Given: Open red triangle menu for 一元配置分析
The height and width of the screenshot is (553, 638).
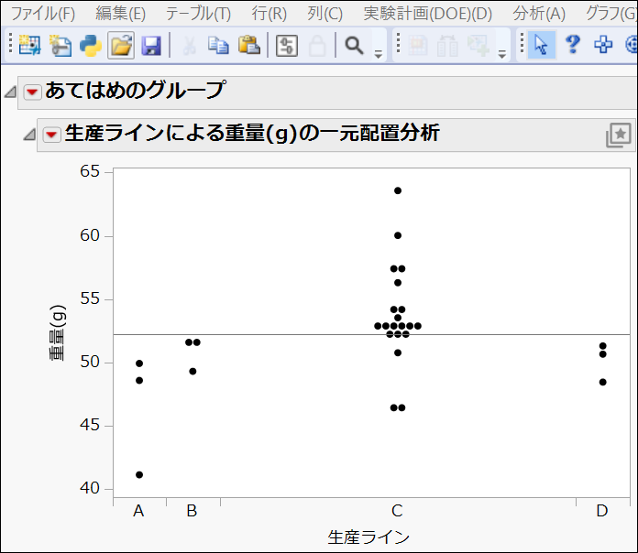Looking at the screenshot, I should (x=51, y=135).
